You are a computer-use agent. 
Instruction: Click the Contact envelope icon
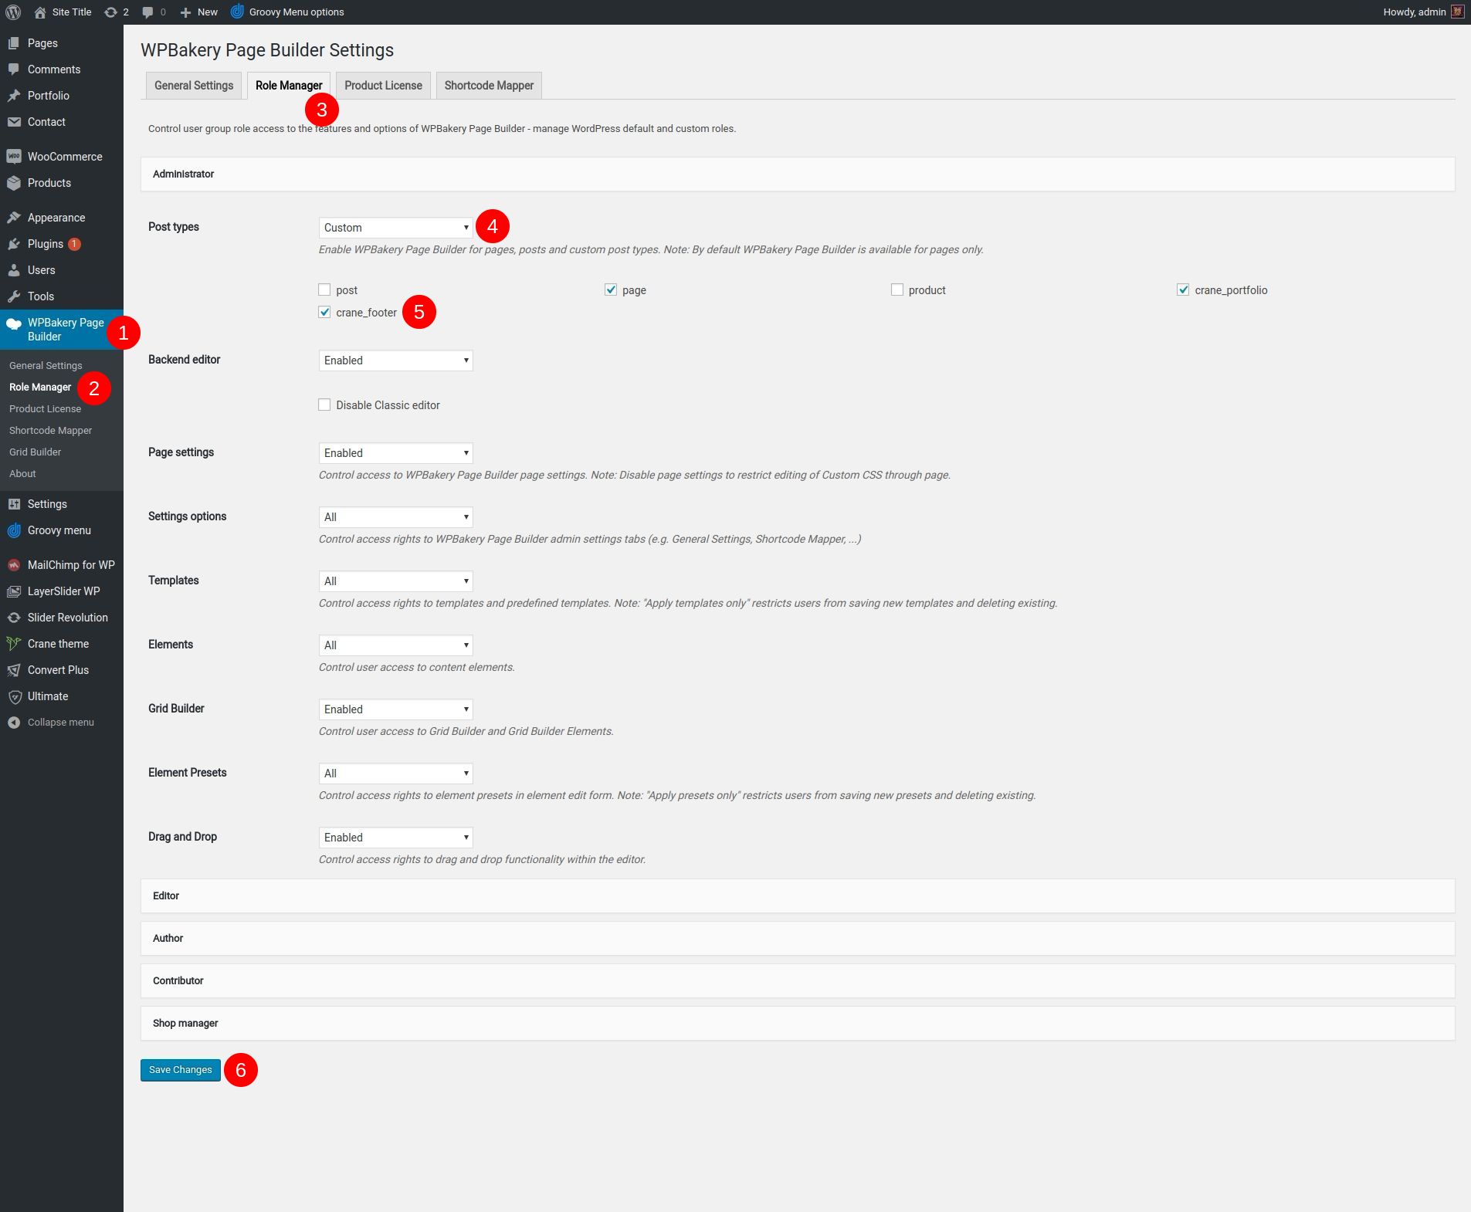pyautogui.click(x=14, y=122)
